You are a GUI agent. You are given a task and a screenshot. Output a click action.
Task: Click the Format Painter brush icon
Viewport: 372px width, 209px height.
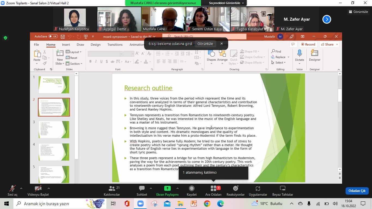point(45,63)
